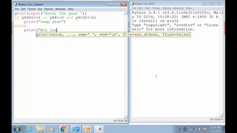Image resolution: width=237 pixels, height=133 pixels.
Task: Maximize the Python Shell window
Action: 212,4
